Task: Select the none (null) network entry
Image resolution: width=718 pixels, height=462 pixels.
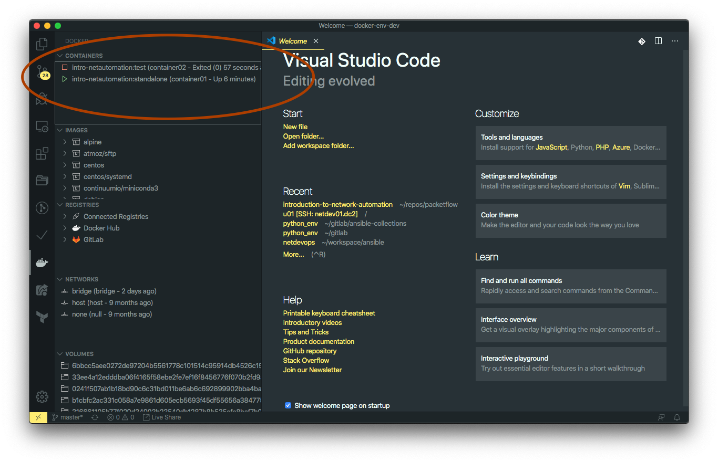Action: tap(158, 314)
